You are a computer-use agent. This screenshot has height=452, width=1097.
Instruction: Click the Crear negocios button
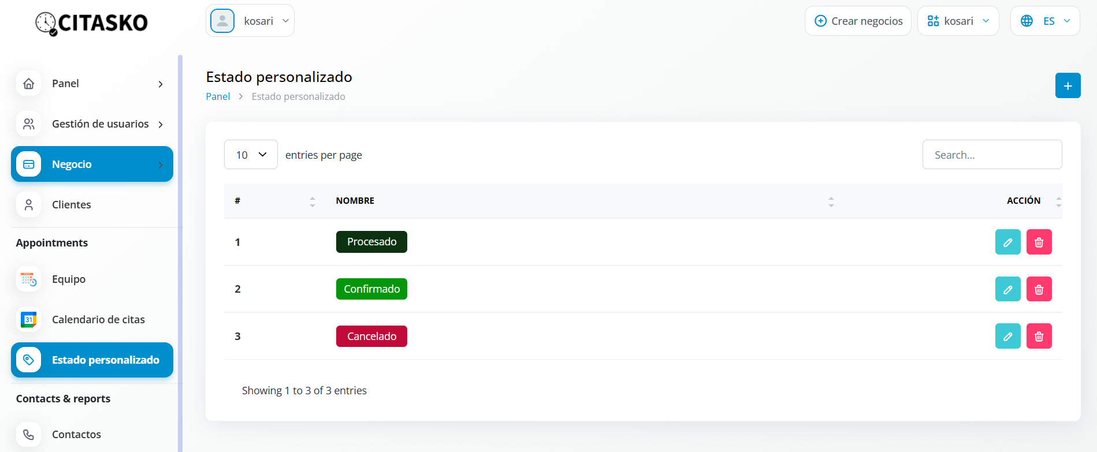click(858, 21)
